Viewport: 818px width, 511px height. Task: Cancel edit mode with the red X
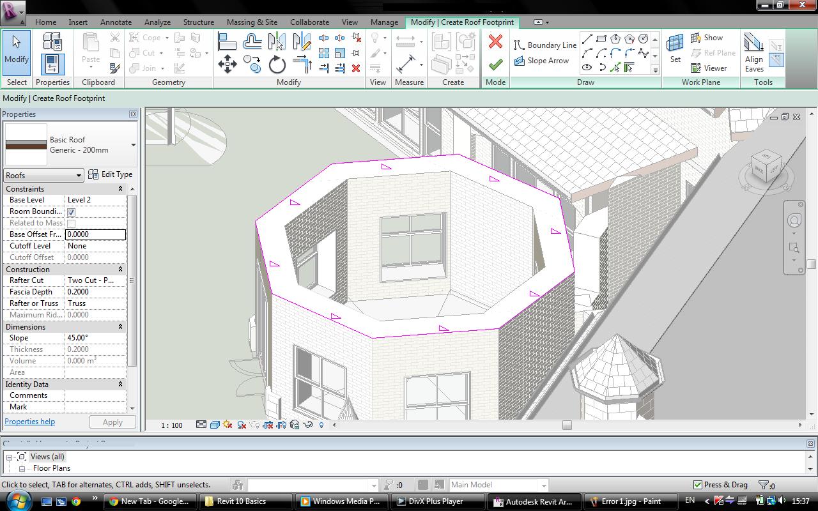495,42
